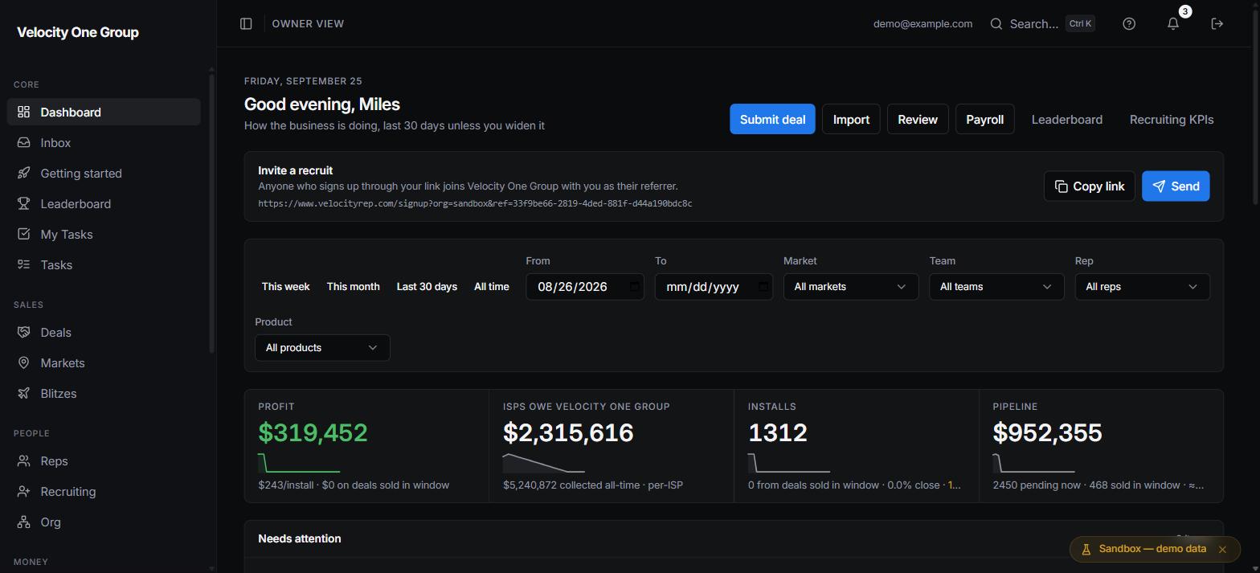The height and width of the screenshot is (573, 1260).
Task: Click the Payroll button
Action: pyautogui.click(x=984, y=120)
